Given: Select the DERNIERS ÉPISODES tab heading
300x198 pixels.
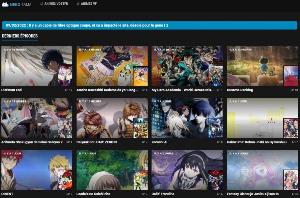Looking at the screenshot, I should [x=20, y=36].
